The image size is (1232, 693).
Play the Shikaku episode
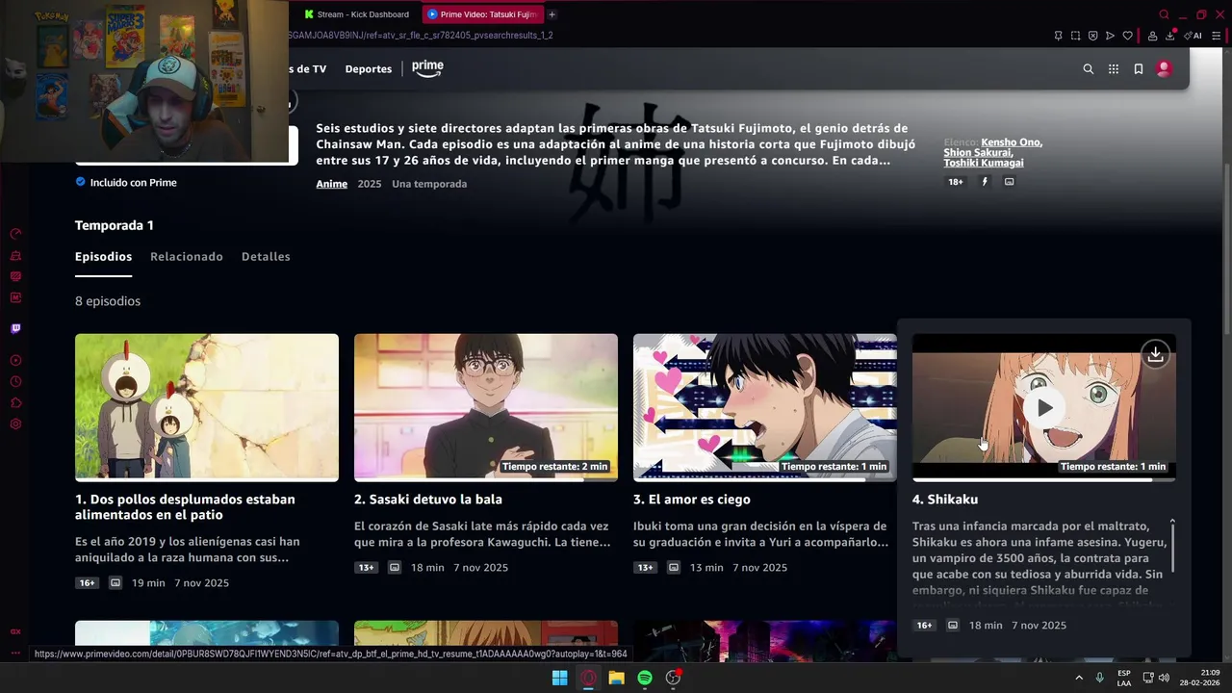1044,408
